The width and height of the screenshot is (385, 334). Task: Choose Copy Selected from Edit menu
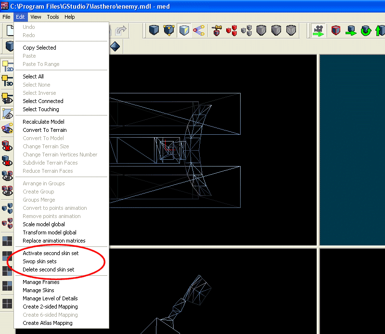39,48
